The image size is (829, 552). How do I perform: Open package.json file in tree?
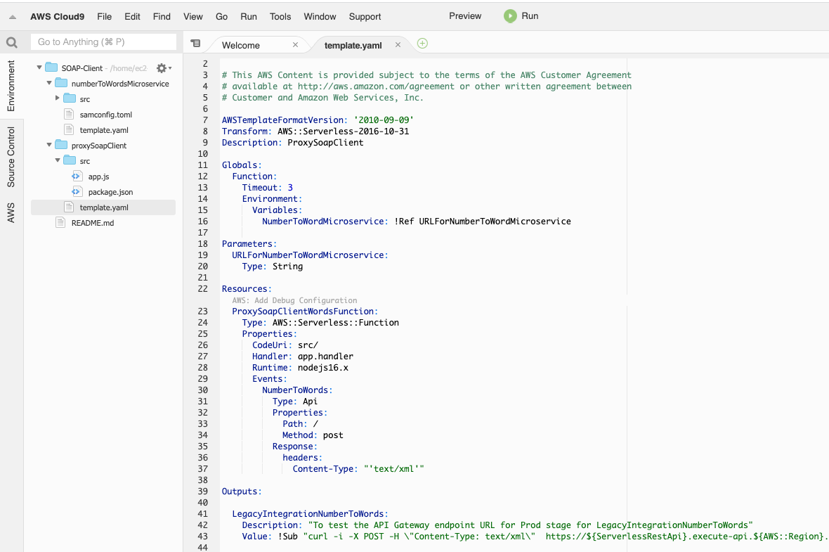coord(110,192)
